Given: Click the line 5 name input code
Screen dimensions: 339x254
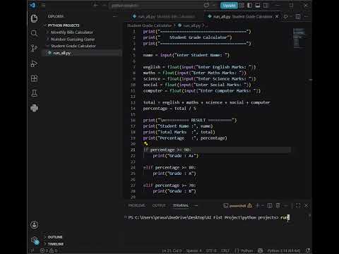Looking at the screenshot, I should 186,55.
